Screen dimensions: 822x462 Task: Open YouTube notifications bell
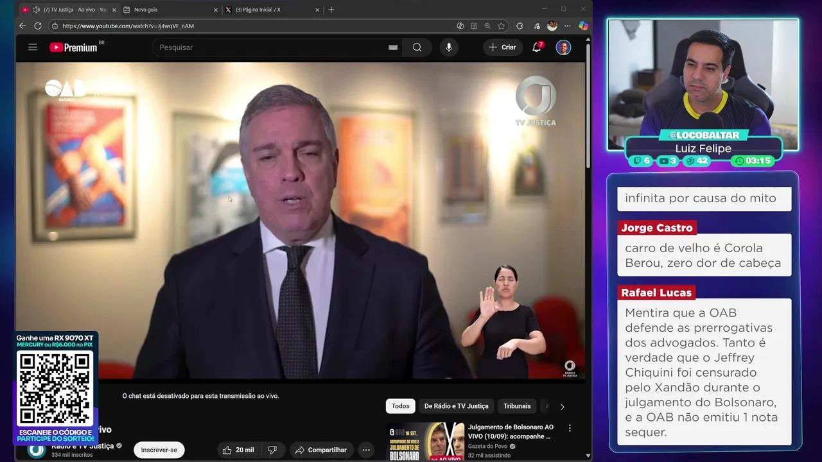[537, 47]
